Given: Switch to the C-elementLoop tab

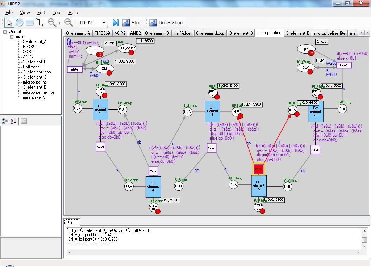Looking at the screenshot, I should pyautogui.click(x=210, y=33).
